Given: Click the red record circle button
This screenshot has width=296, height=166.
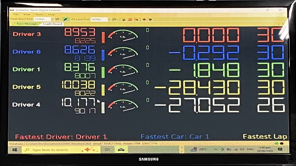Looking at the screenshot, I should click(144, 20).
